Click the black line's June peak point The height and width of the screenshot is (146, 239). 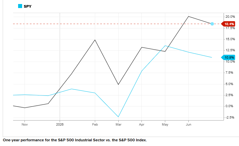pyautogui.click(x=188, y=16)
